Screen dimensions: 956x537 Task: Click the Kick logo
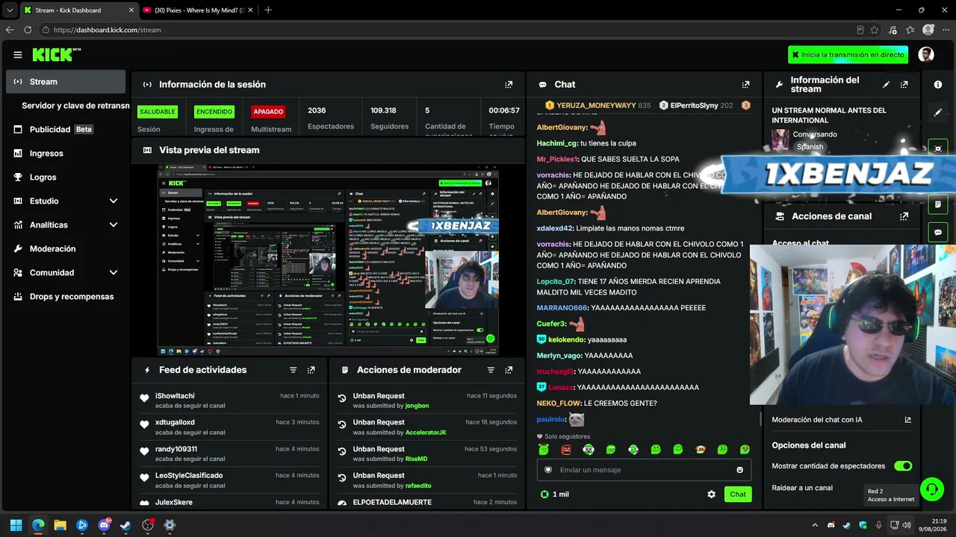(x=56, y=54)
